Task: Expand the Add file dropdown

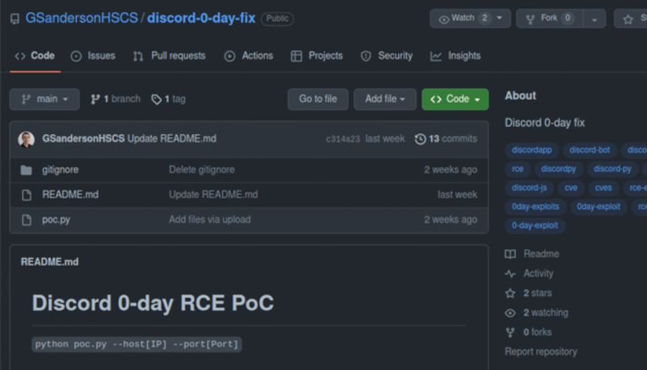Action: click(385, 99)
